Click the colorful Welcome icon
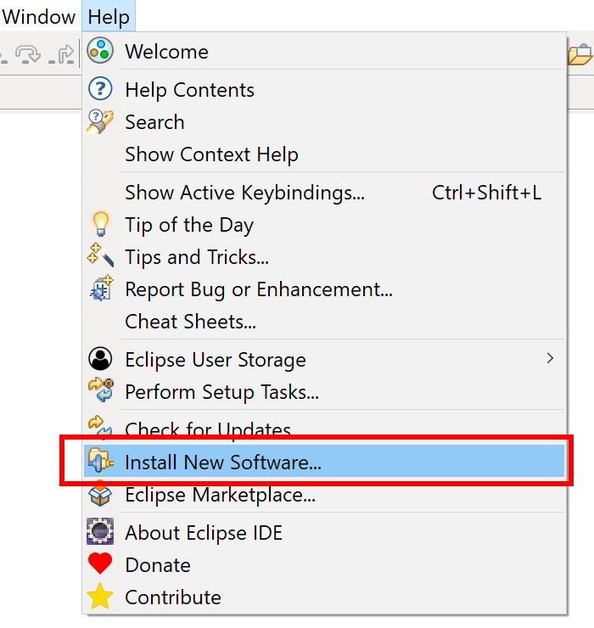Viewport: 594px width, 628px height. pos(100,50)
